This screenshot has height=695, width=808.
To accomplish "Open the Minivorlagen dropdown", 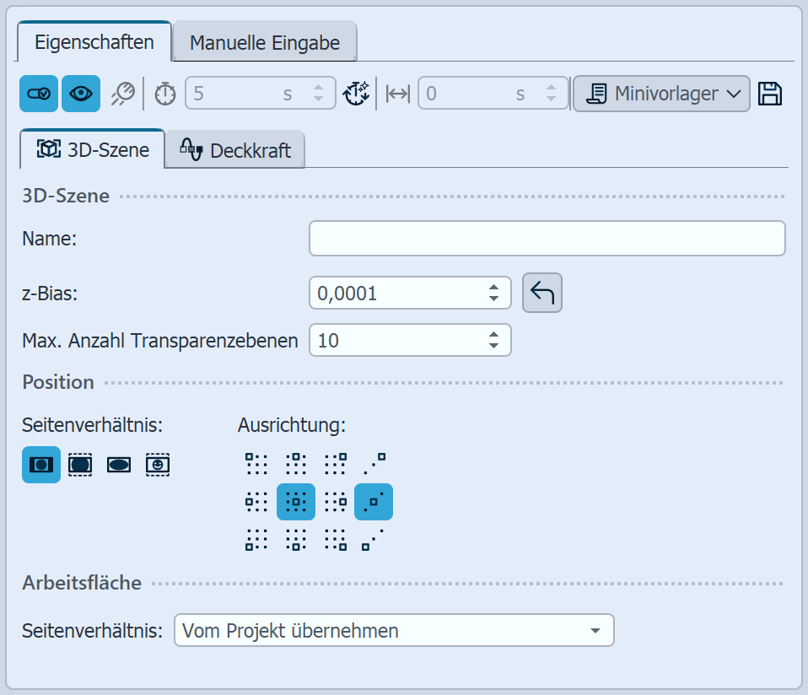I will [x=661, y=94].
